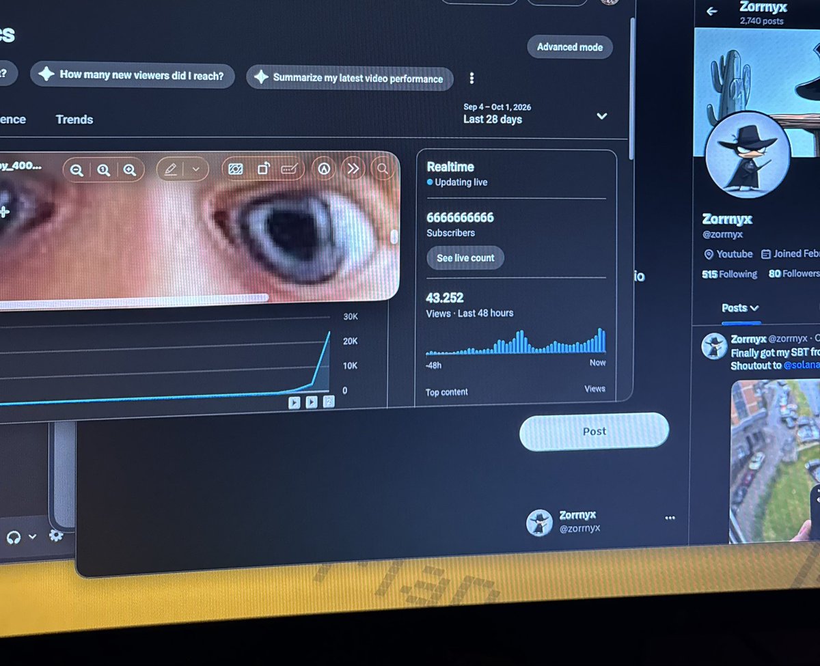Click the headphones icon at bottom left
820x666 pixels.
coord(13,537)
